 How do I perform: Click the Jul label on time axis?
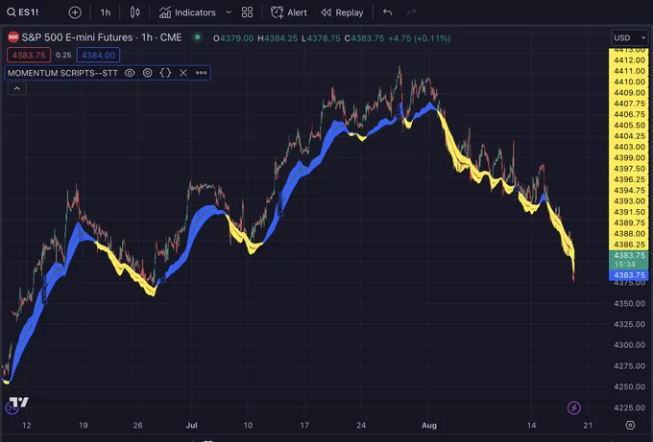tap(191, 425)
